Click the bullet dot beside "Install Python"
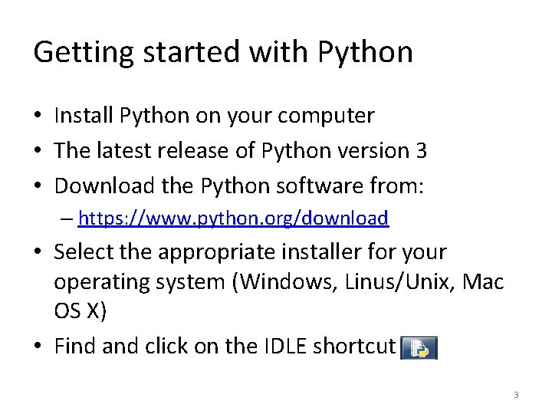 pyautogui.click(x=38, y=117)
